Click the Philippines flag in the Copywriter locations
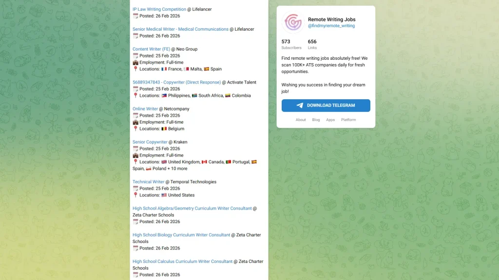This screenshot has height=280, width=499. click(164, 96)
